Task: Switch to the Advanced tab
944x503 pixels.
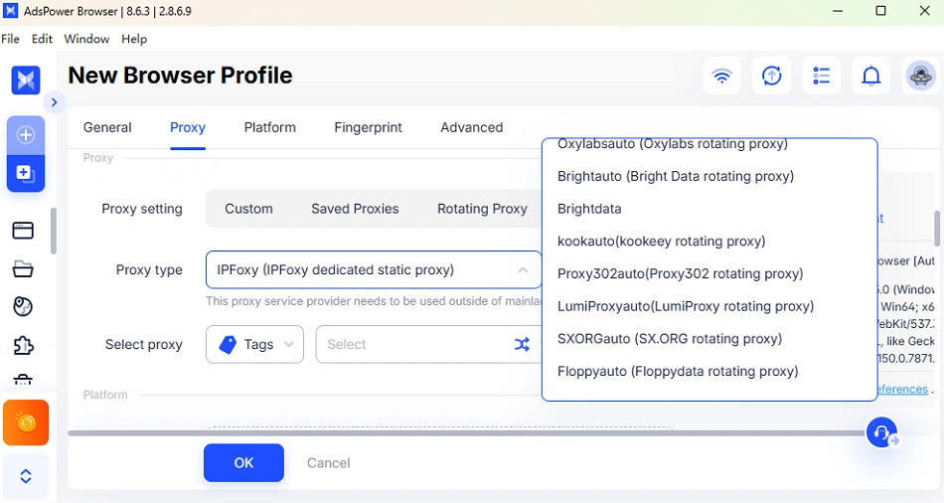Action: pos(471,127)
